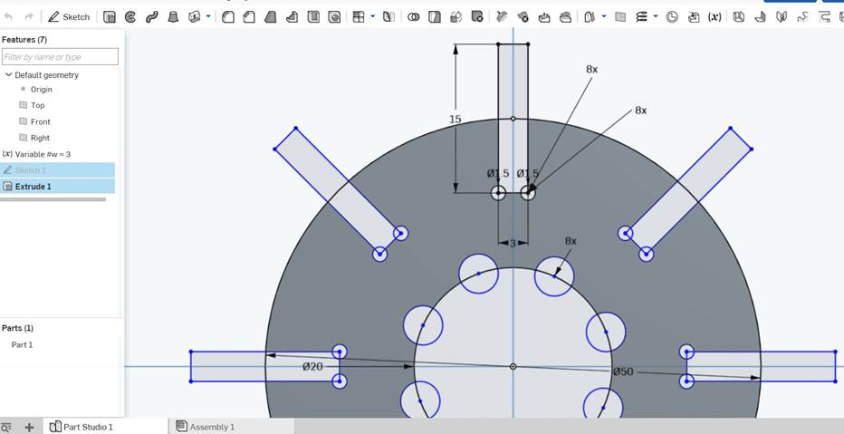The image size is (844, 434).
Task: Select Origin in the feature list
Action: pyautogui.click(x=42, y=90)
